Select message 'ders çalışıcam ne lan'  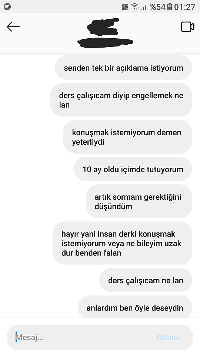[146, 280]
